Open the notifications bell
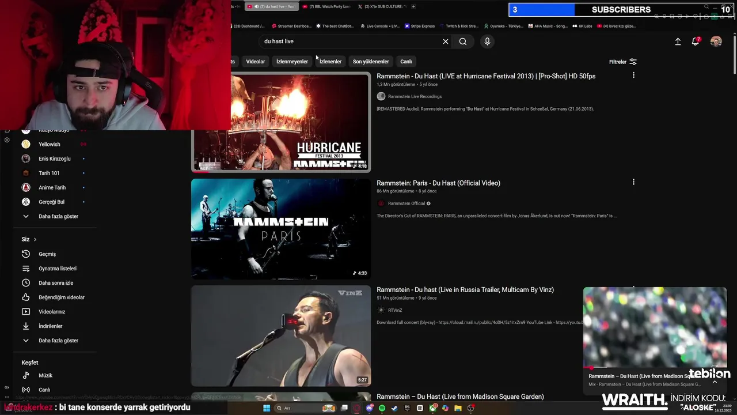Screen dimensions: 737x415 coord(696,41)
